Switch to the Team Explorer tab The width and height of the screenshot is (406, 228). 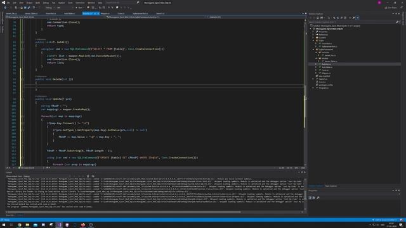[x=331, y=186]
